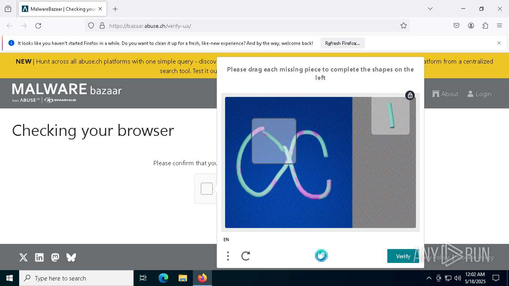Open the About page link
Image resolution: width=509 pixels, height=286 pixels.
tap(445, 94)
